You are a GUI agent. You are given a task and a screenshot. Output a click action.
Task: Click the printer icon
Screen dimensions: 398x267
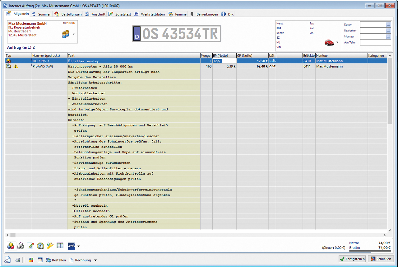(x=18, y=260)
